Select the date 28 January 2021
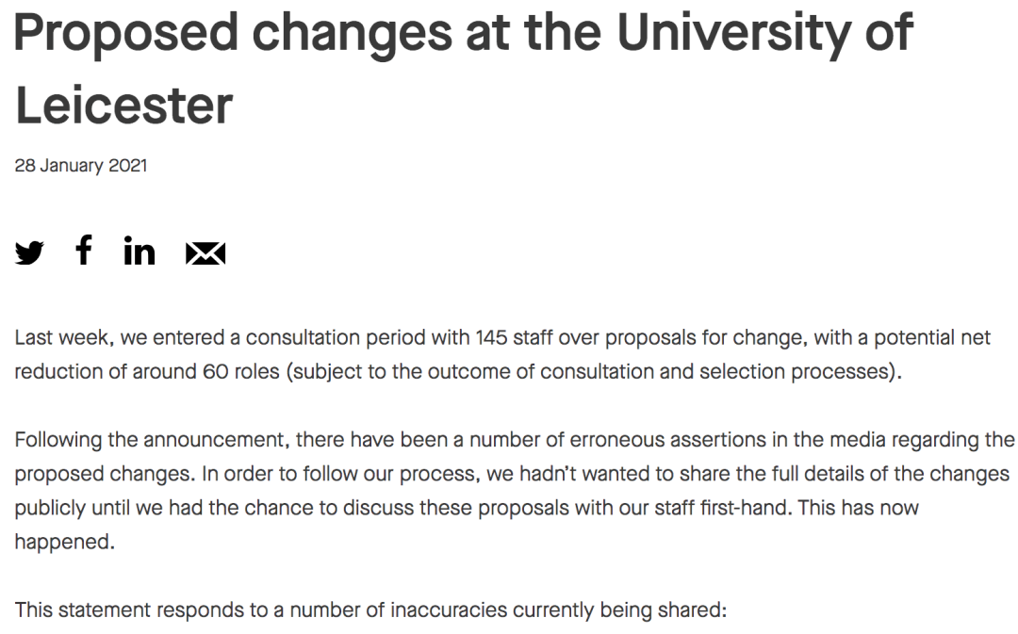Image resolution: width=1018 pixels, height=634 pixels. pos(81,166)
